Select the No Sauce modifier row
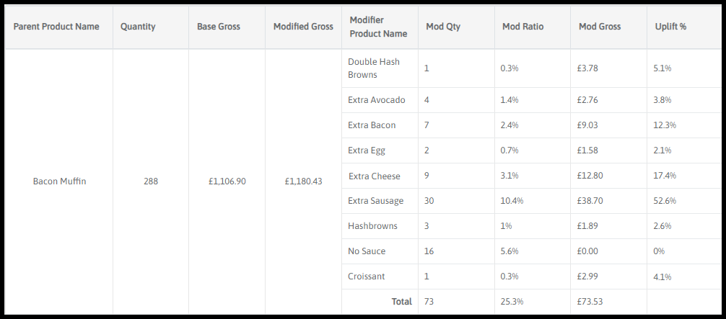The height and width of the screenshot is (319, 726). pos(367,251)
